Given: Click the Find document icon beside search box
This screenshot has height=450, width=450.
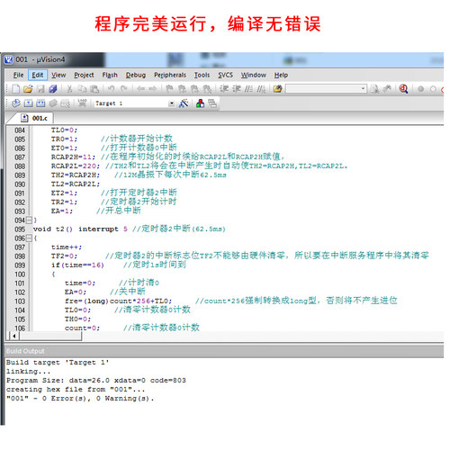Looking at the screenshot, I should [x=374, y=89].
